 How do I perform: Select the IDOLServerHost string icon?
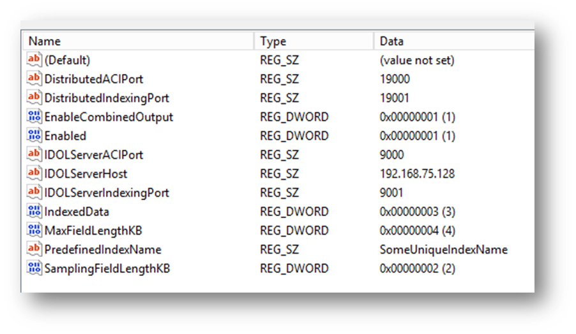tap(34, 173)
